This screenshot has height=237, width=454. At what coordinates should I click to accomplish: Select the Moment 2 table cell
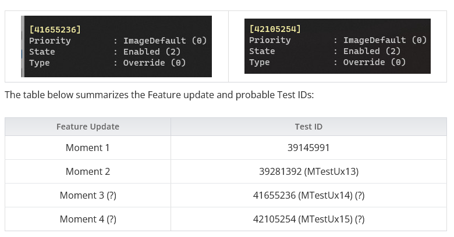88,171
